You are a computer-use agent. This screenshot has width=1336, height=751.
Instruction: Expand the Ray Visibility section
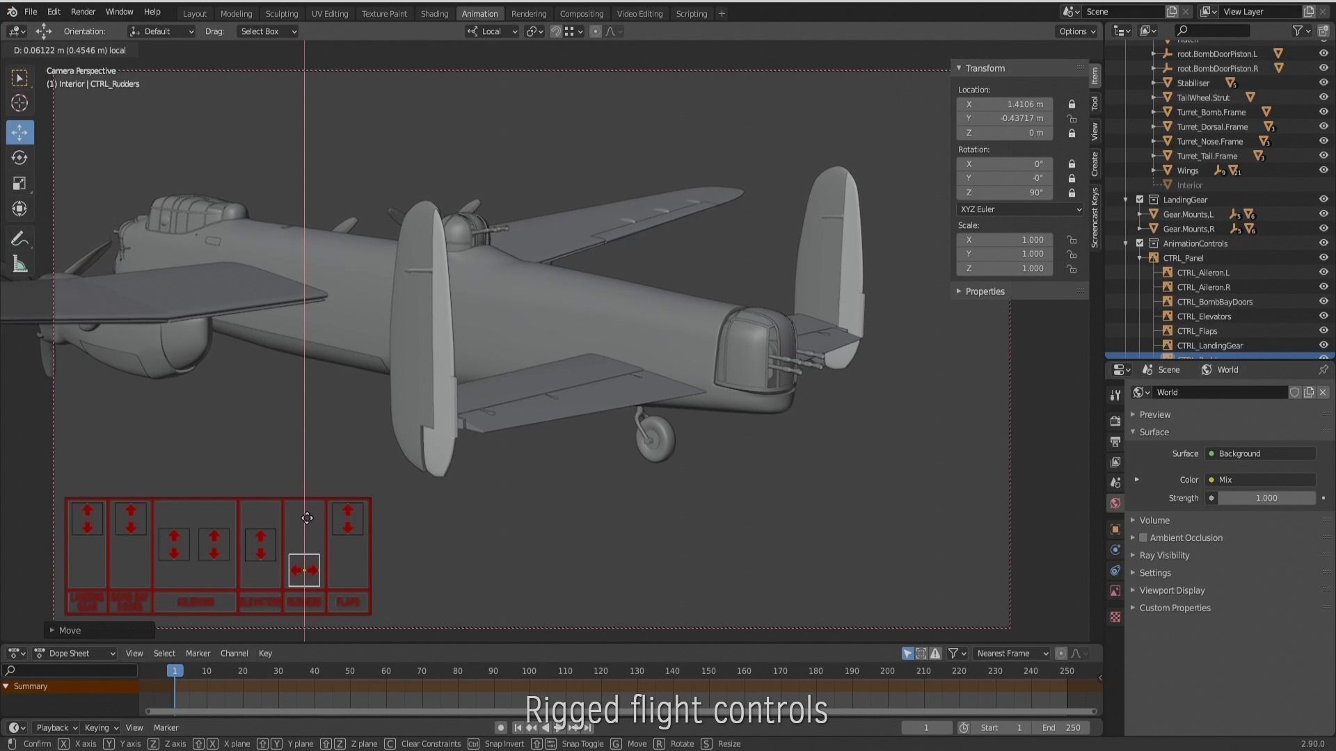point(1164,555)
